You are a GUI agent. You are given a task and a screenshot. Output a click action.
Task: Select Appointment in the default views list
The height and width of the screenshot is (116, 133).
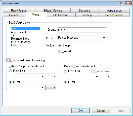[x=25, y=32]
